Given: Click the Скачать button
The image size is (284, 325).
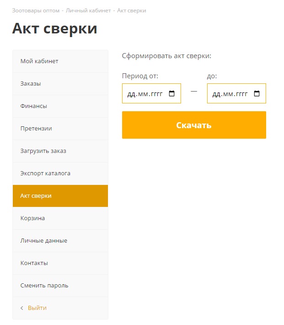Looking at the screenshot, I should (x=194, y=125).
